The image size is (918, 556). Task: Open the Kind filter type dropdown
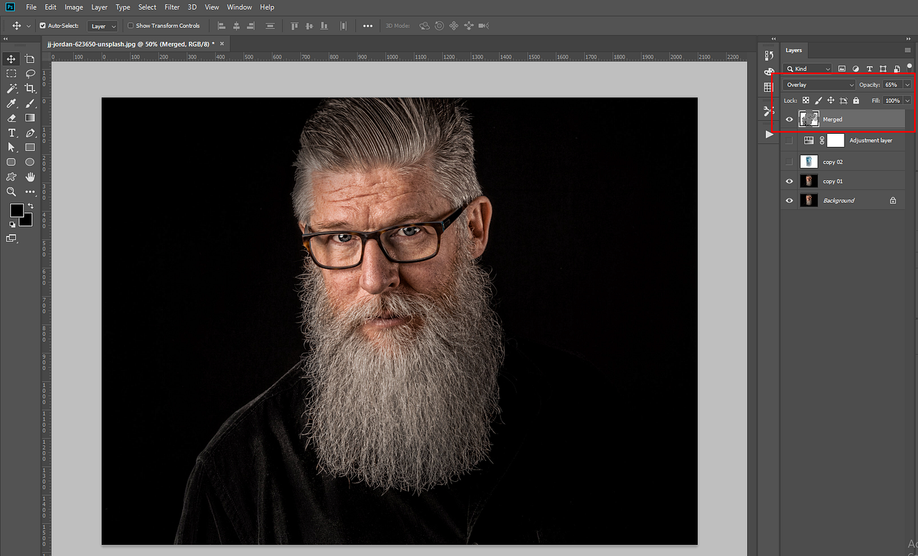807,68
